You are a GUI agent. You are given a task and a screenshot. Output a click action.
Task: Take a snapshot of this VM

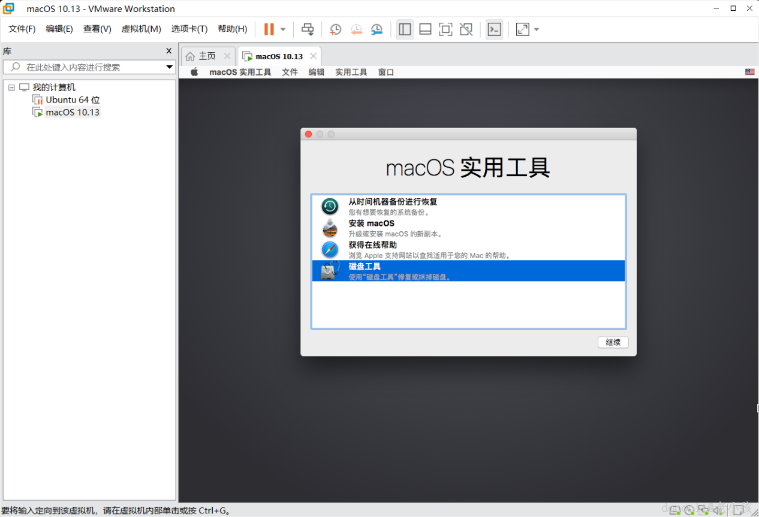point(336,29)
